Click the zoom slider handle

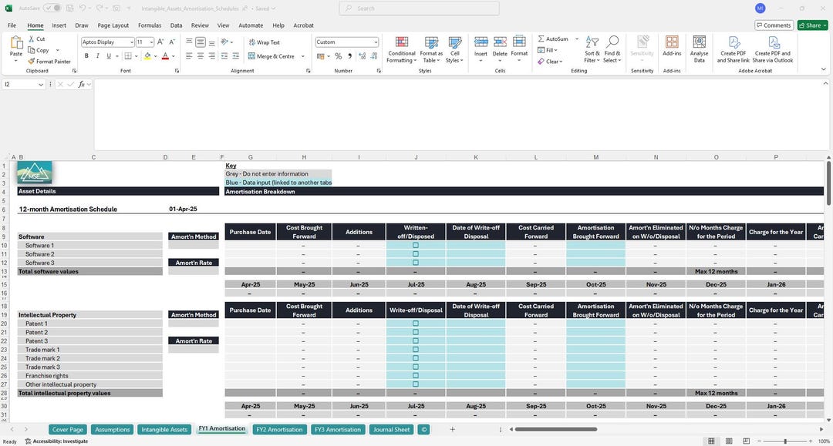pos(785,441)
